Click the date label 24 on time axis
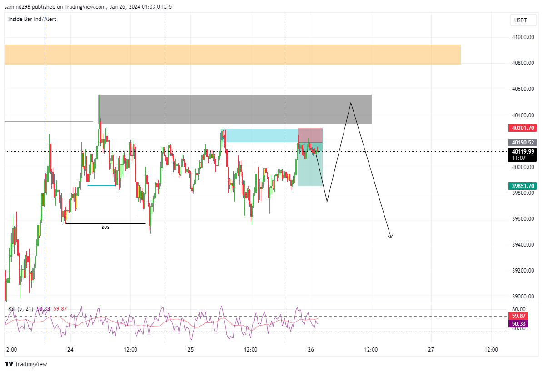 [70, 350]
